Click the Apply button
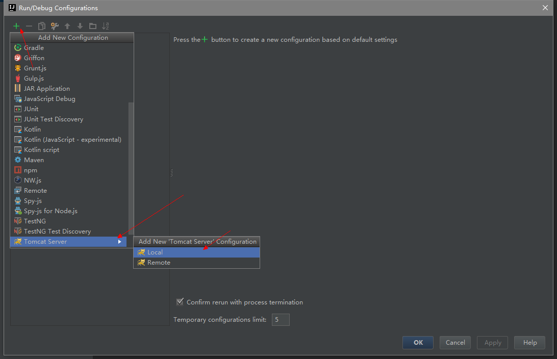This screenshot has width=557, height=359. click(492, 343)
